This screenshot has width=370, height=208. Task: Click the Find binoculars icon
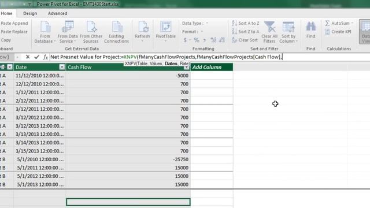coord(311,27)
